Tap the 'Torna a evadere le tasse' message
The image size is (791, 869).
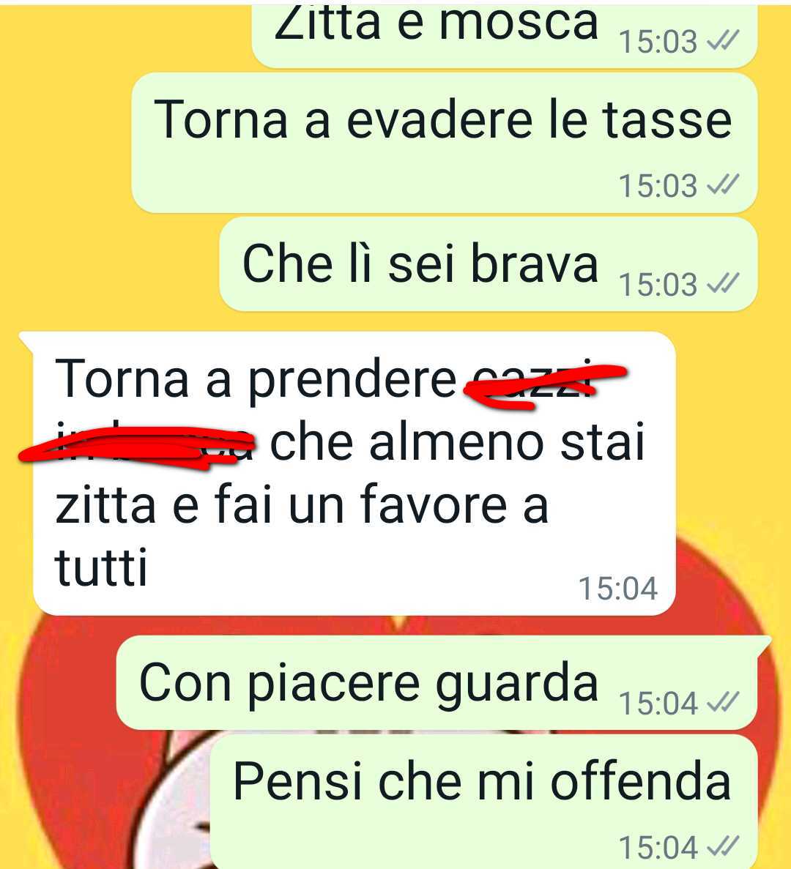coord(445,143)
